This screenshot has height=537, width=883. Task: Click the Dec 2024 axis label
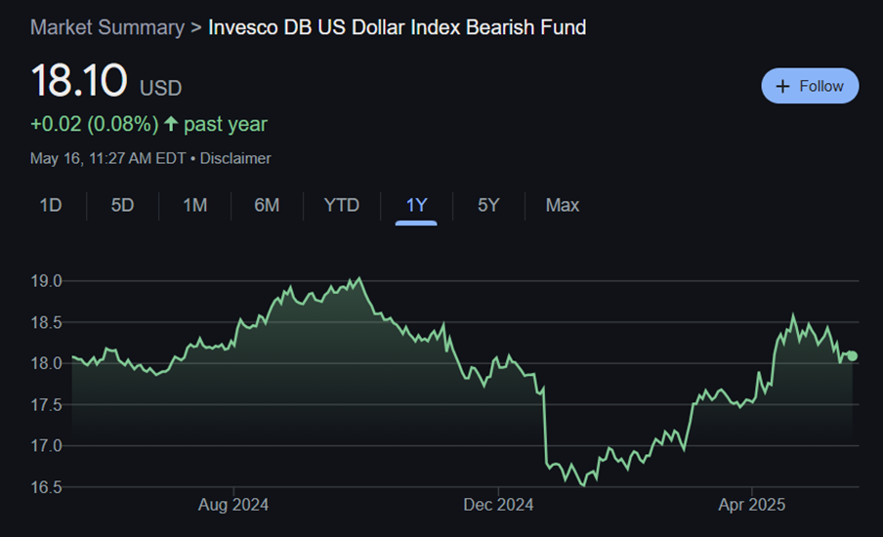click(x=498, y=505)
